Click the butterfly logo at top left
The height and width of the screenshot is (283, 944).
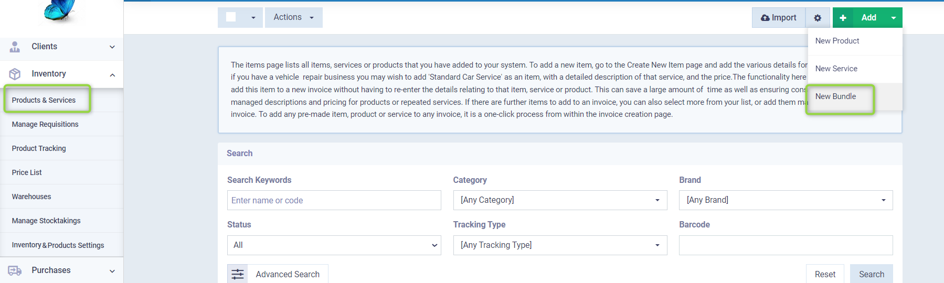tap(60, 10)
